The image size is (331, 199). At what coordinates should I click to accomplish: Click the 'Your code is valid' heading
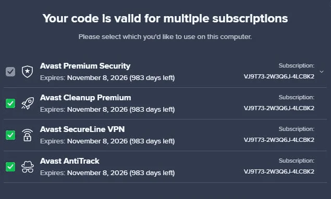tap(165, 19)
